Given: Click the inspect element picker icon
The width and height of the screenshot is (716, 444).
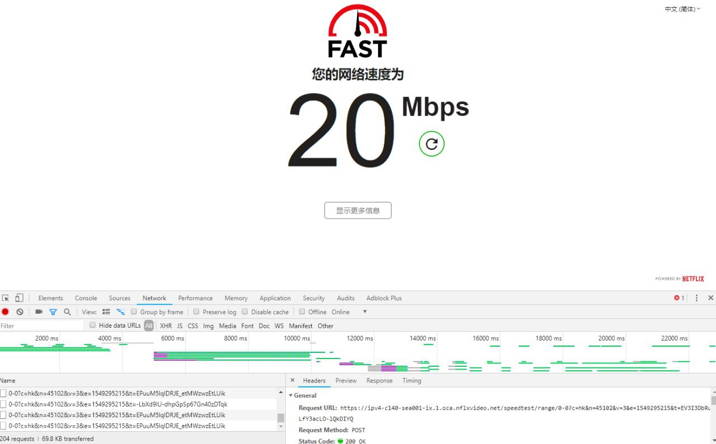Looking at the screenshot, I should [6, 298].
